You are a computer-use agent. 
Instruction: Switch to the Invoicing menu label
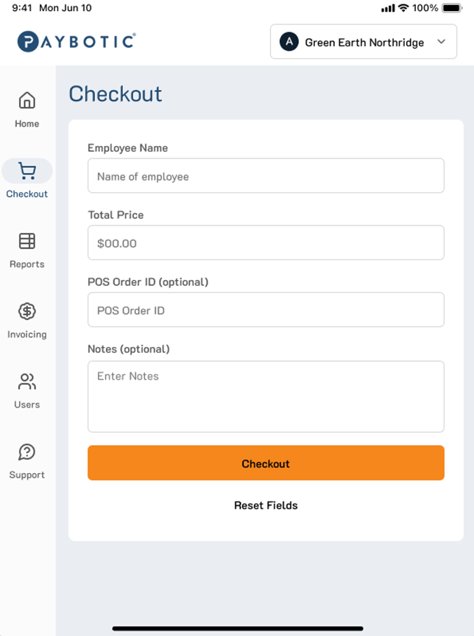(x=27, y=335)
